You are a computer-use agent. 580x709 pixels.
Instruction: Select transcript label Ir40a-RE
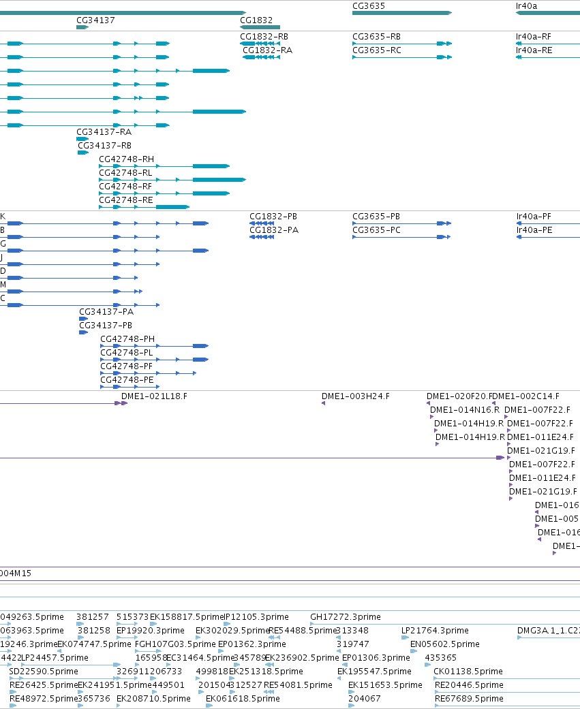(534, 50)
